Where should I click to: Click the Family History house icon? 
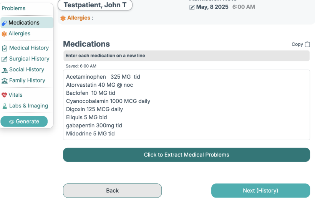click(x=5, y=81)
